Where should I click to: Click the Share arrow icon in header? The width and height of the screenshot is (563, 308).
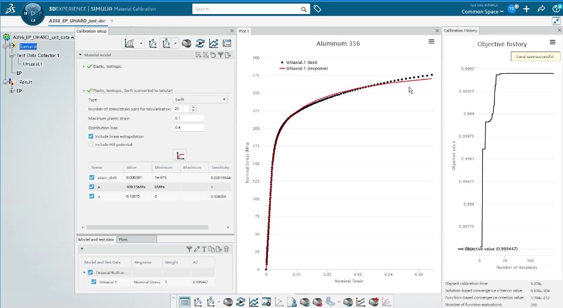click(541, 9)
